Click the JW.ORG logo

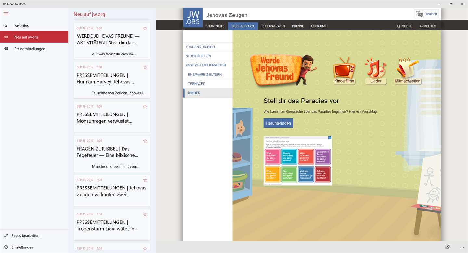193,18
